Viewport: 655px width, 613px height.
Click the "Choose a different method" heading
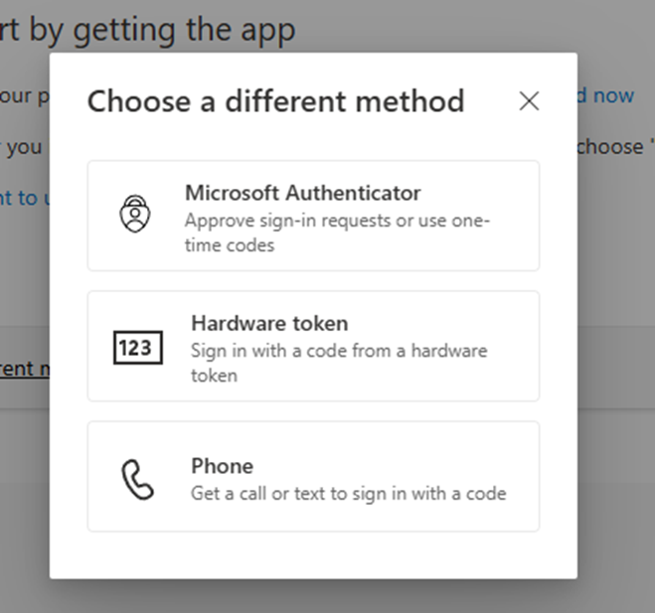pyautogui.click(x=275, y=100)
